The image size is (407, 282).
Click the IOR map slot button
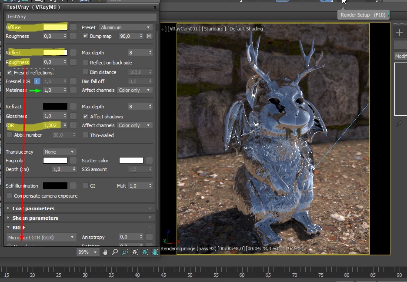(73, 125)
